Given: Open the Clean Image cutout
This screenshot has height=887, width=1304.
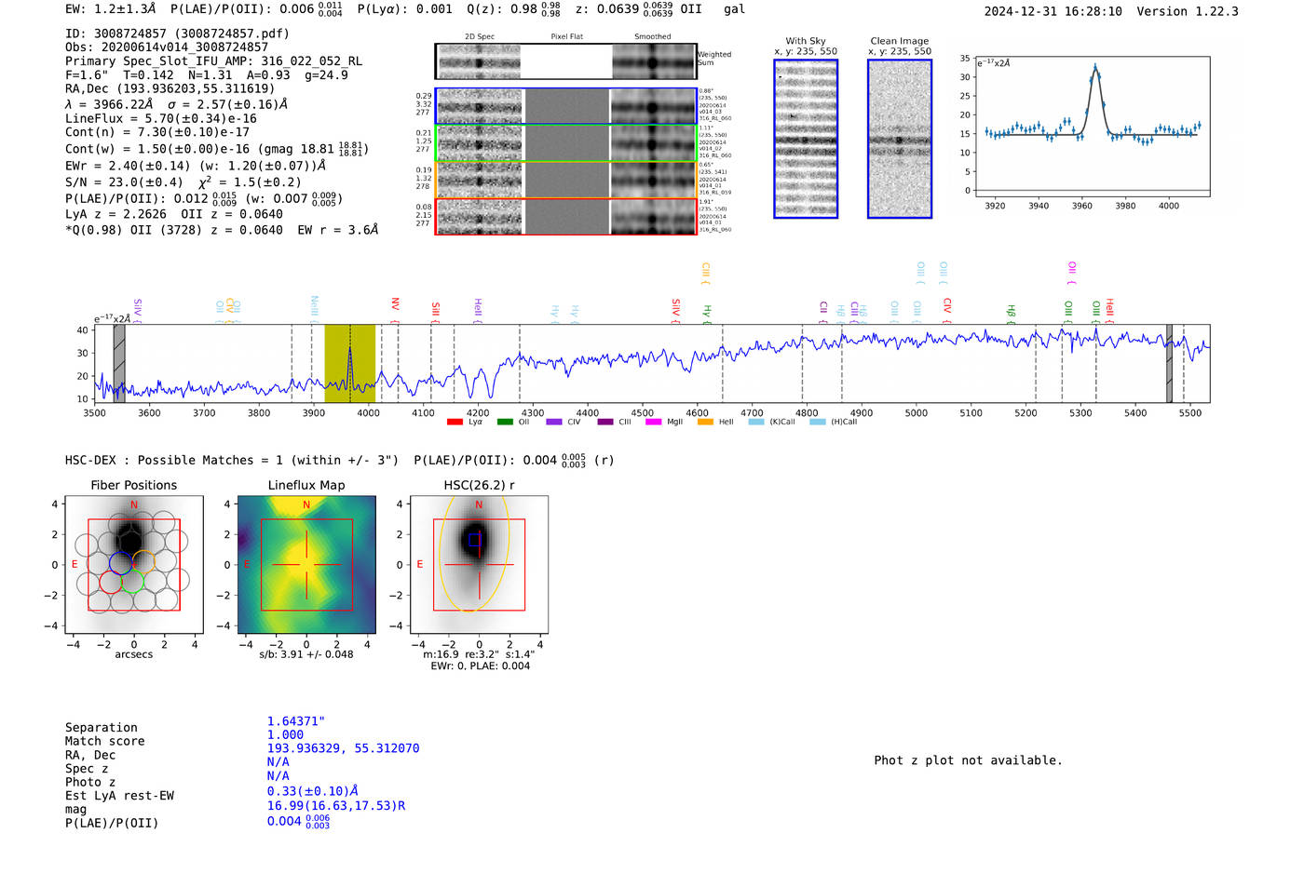Looking at the screenshot, I should [899, 139].
